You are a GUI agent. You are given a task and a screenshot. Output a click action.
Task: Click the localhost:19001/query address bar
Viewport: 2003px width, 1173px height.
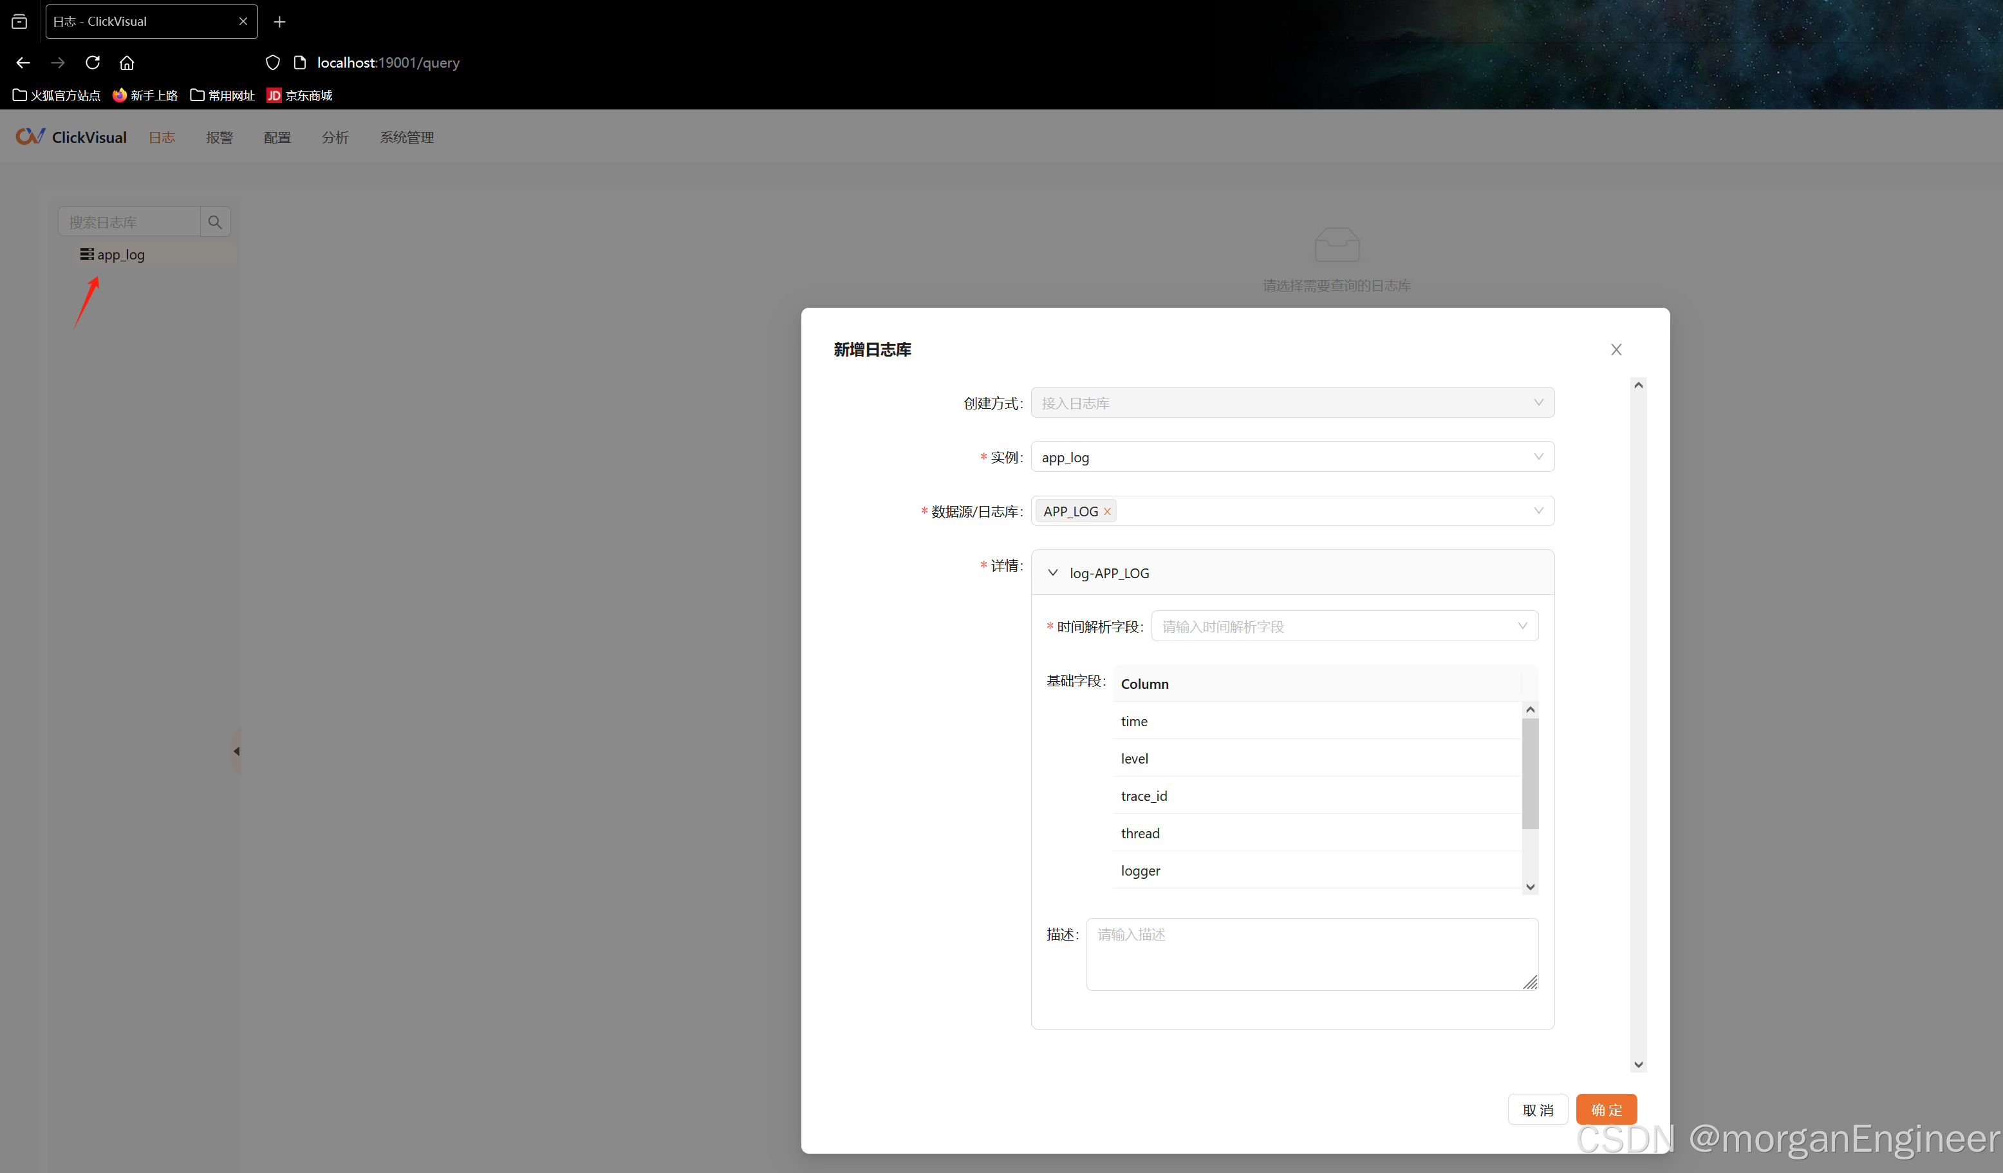[388, 63]
